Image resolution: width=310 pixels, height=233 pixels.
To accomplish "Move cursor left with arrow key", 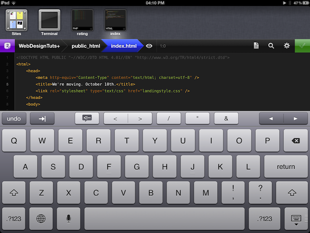I will [271, 118].
